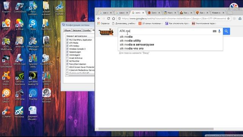Open the 2ГИС desktop shortcut
The height and width of the screenshot is (137, 243).
coord(6,24)
